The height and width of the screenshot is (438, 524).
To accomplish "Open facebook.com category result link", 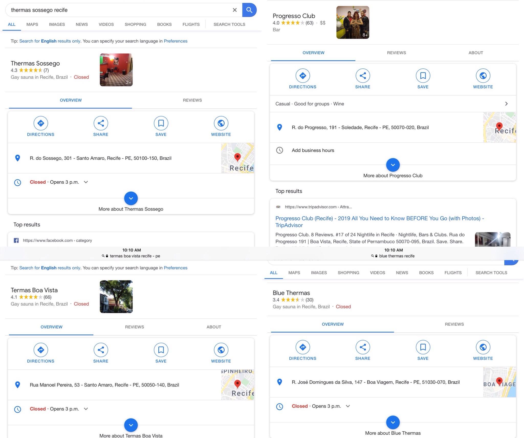I will click(x=57, y=241).
